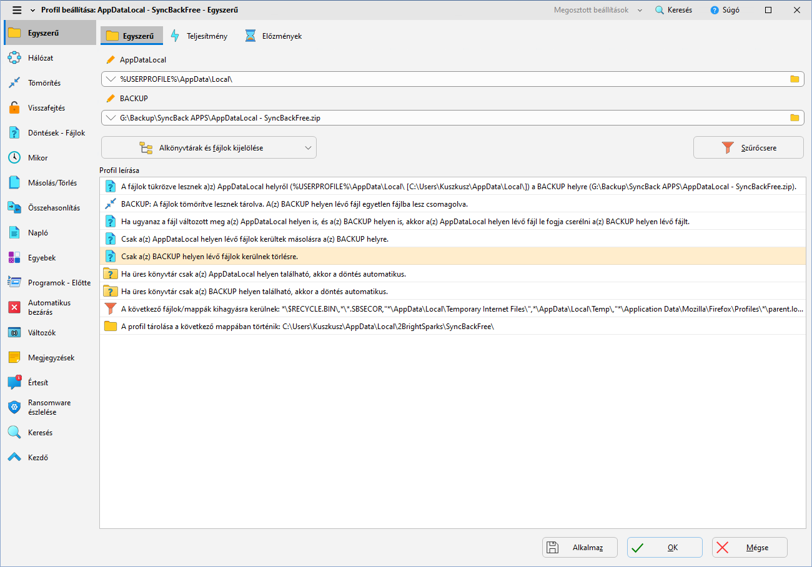Open Értesít notification settings
The width and height of the screenshot is (812, 567).
coord(50,383)
